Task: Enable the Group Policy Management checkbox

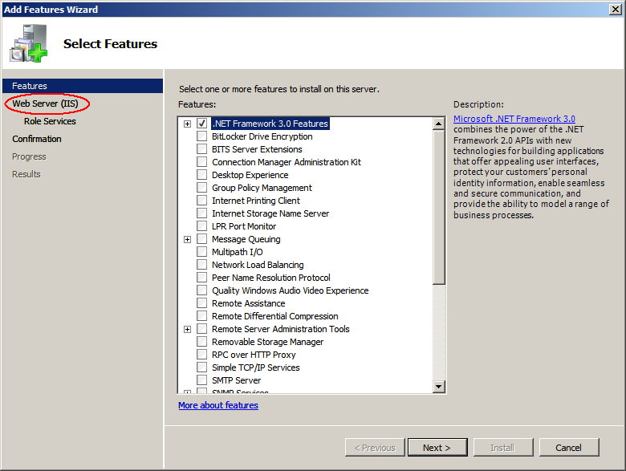Action: tap(202, 188)
